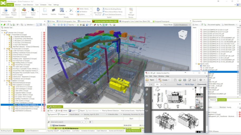Collapse the Main equipment tree node
This screenshot has width=241, height=135.
click(7, 85)
